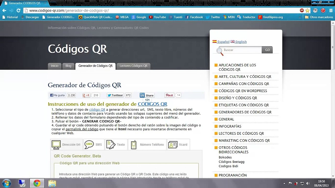Reload the page with the refresh icon
Screen dimensions: 335x188
coord(18,10)
